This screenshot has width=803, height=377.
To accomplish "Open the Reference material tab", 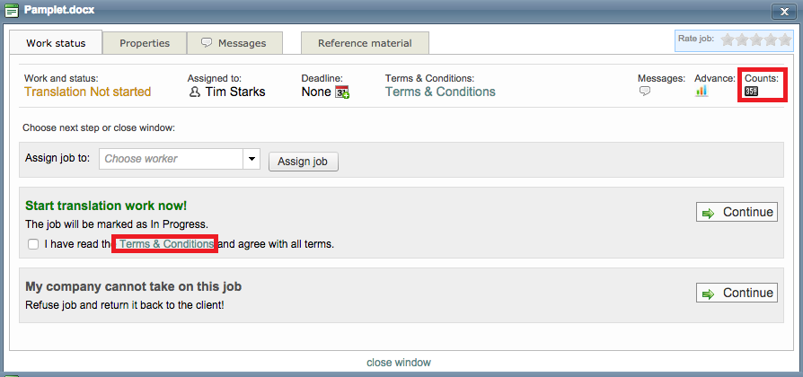I will (x=365, y=43).
